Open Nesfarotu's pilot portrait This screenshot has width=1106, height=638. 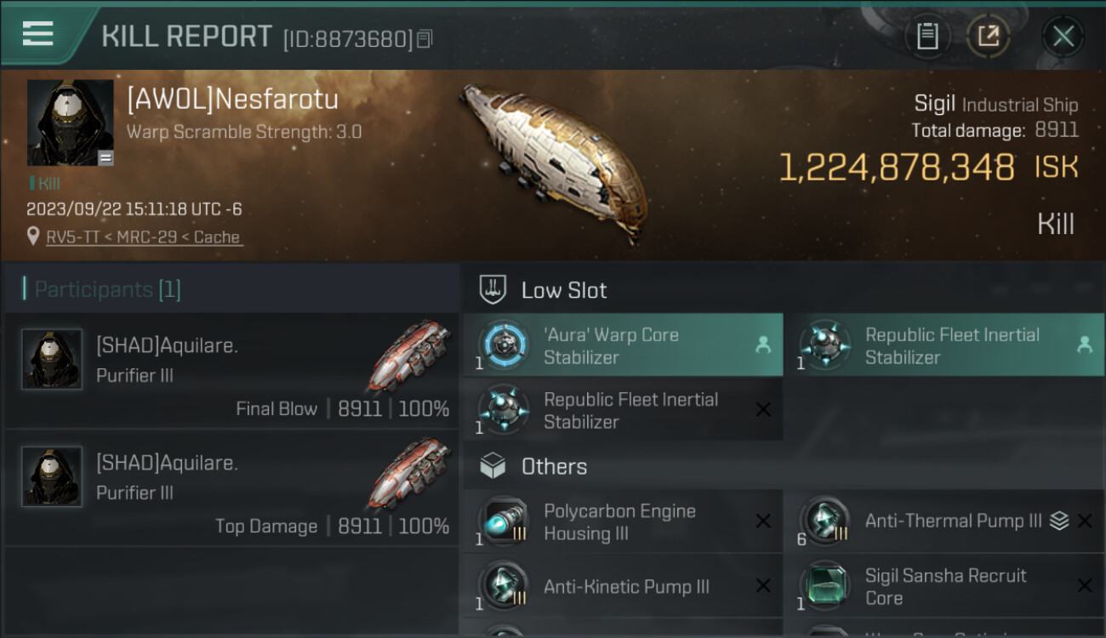[70, 122]
